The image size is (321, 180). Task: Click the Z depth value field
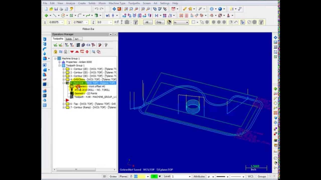[139, 176]
